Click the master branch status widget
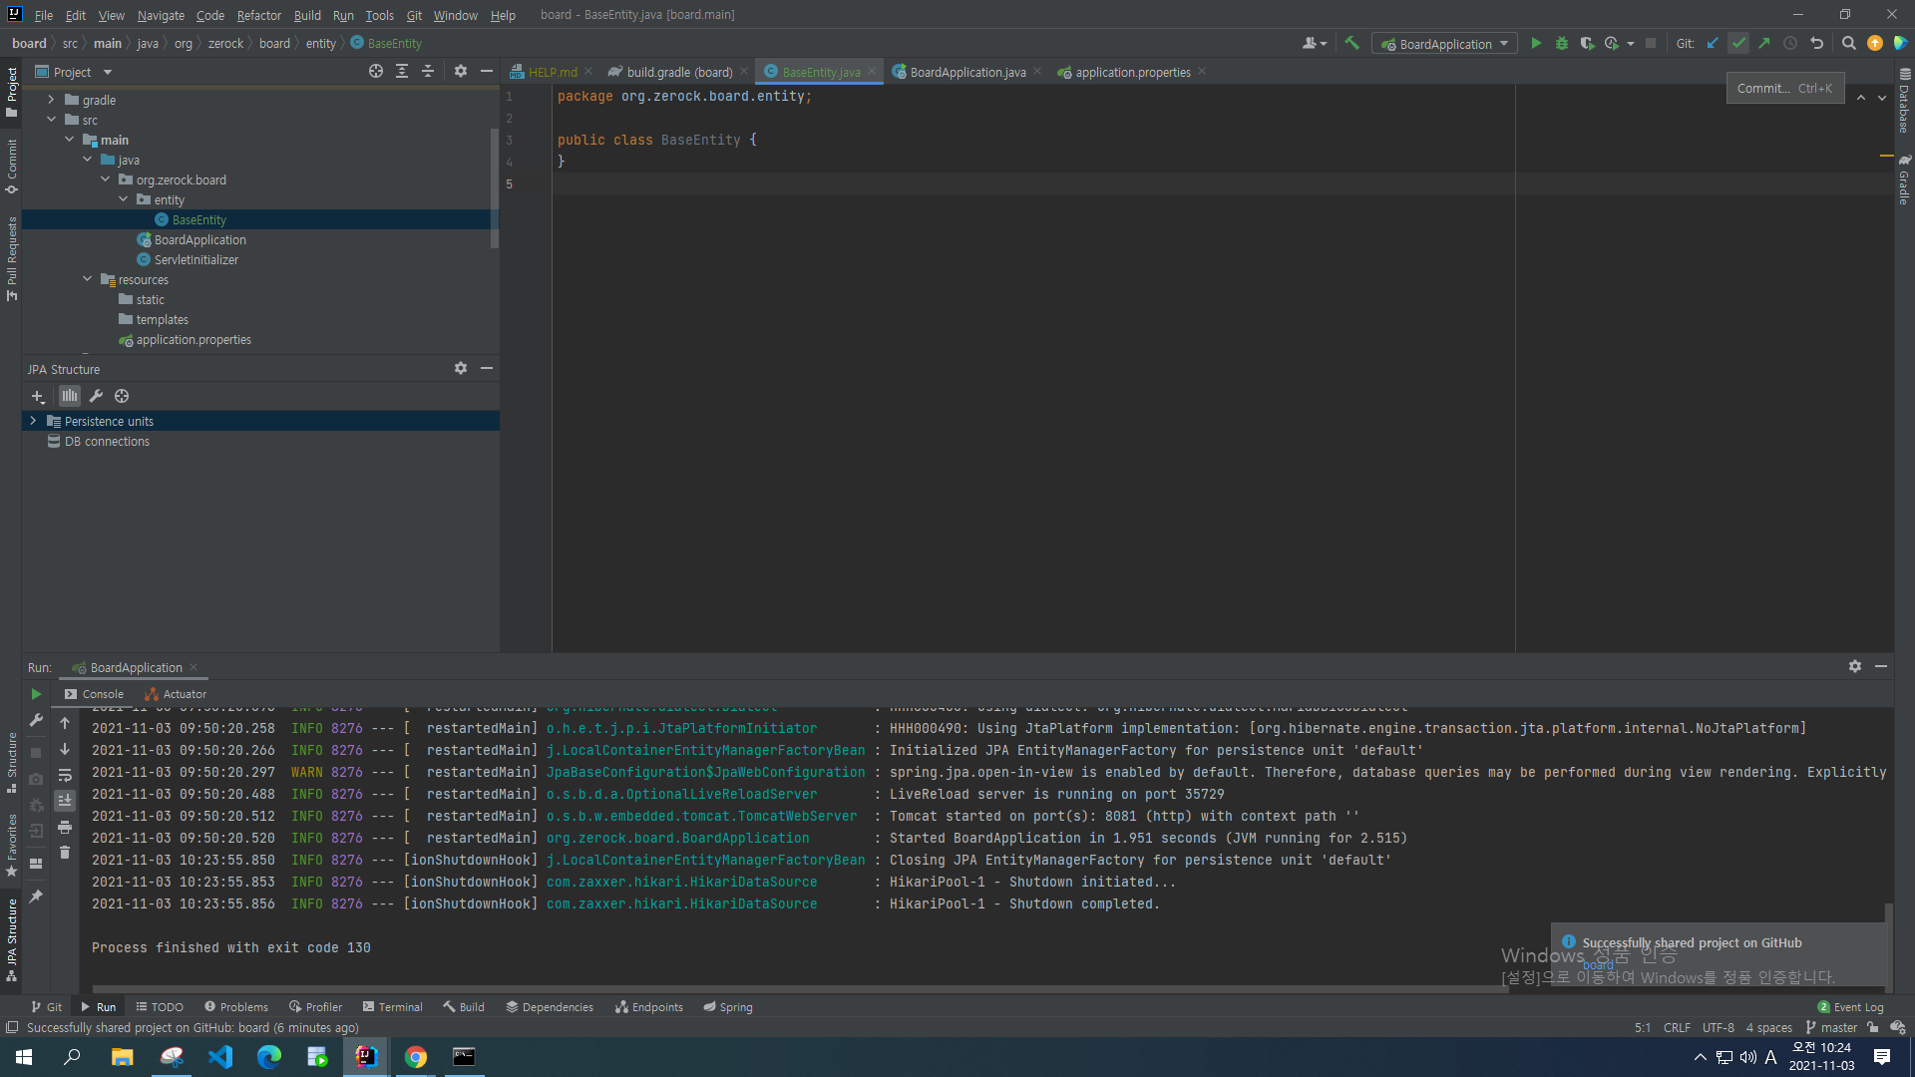The width and height of the screenshot is (1915, 1077). 1831,1028
